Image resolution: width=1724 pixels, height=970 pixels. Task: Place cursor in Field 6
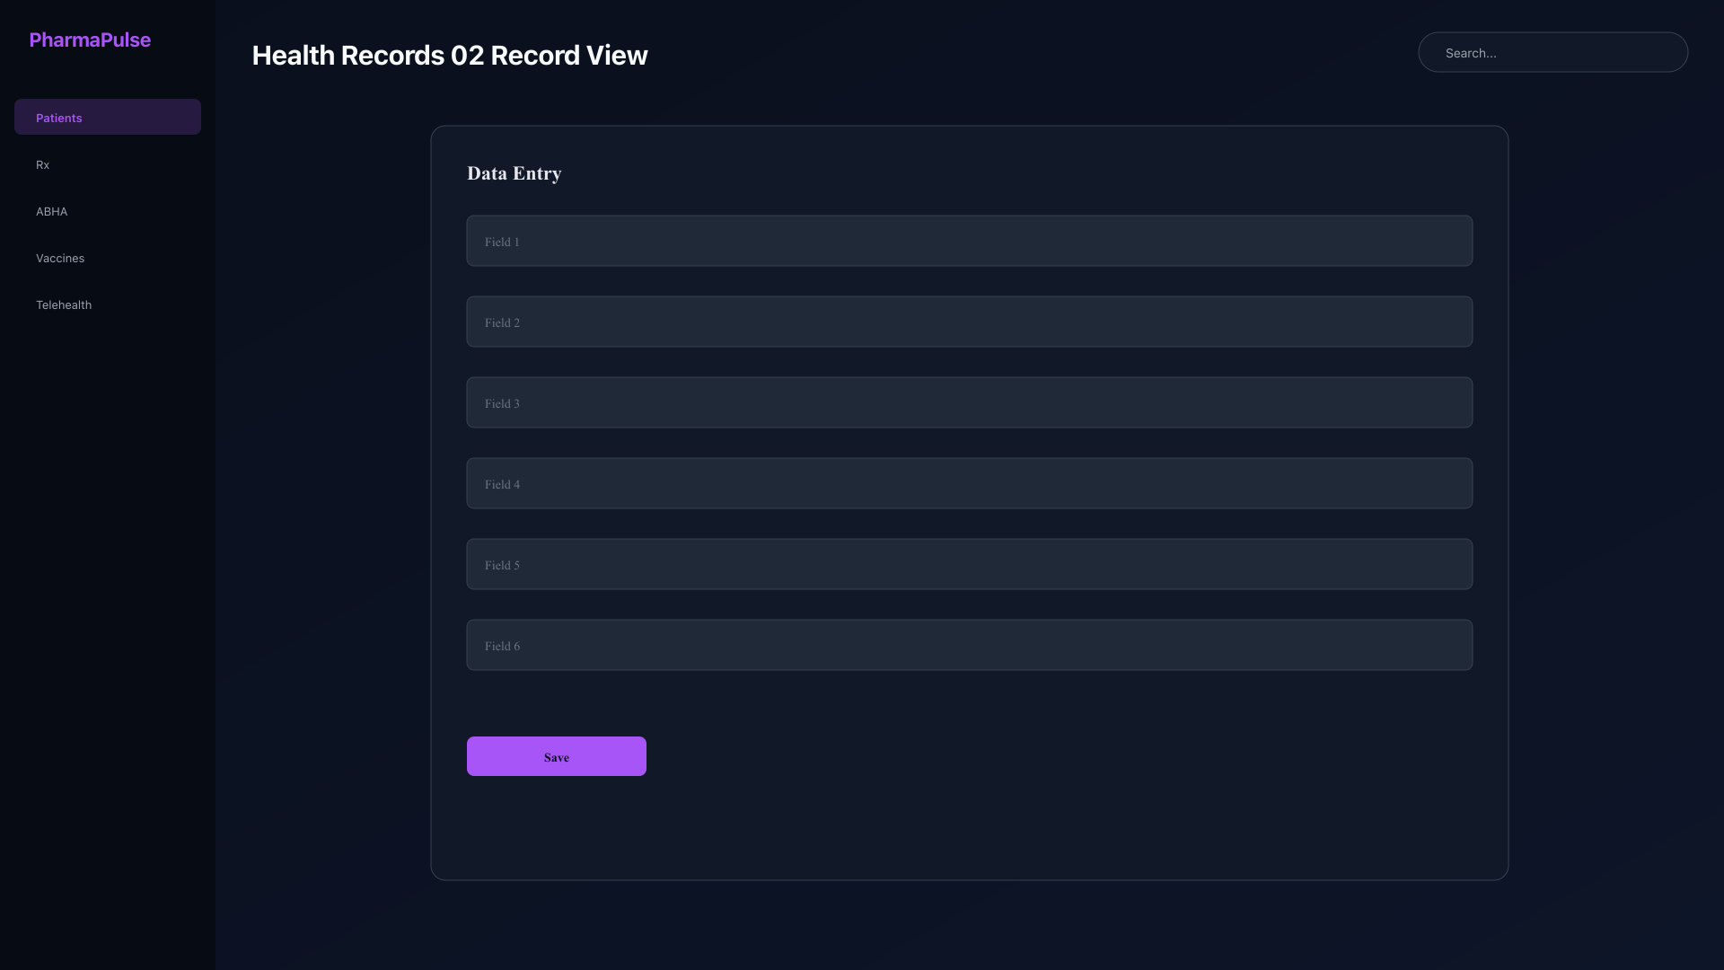pyautogui.click(x=970, y=645)
